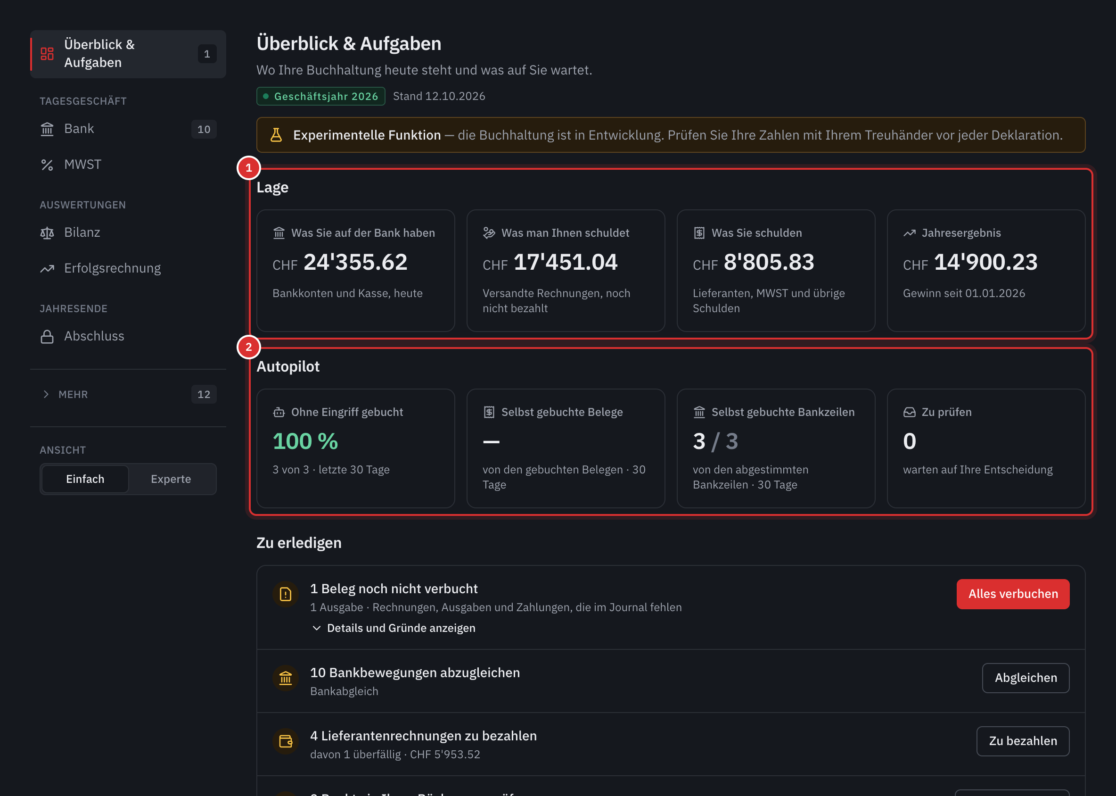
Task: Click the wallet icon beside 'Lieferantenrechnungen zu bezahlen'
Action: click(x=286, y=742)
